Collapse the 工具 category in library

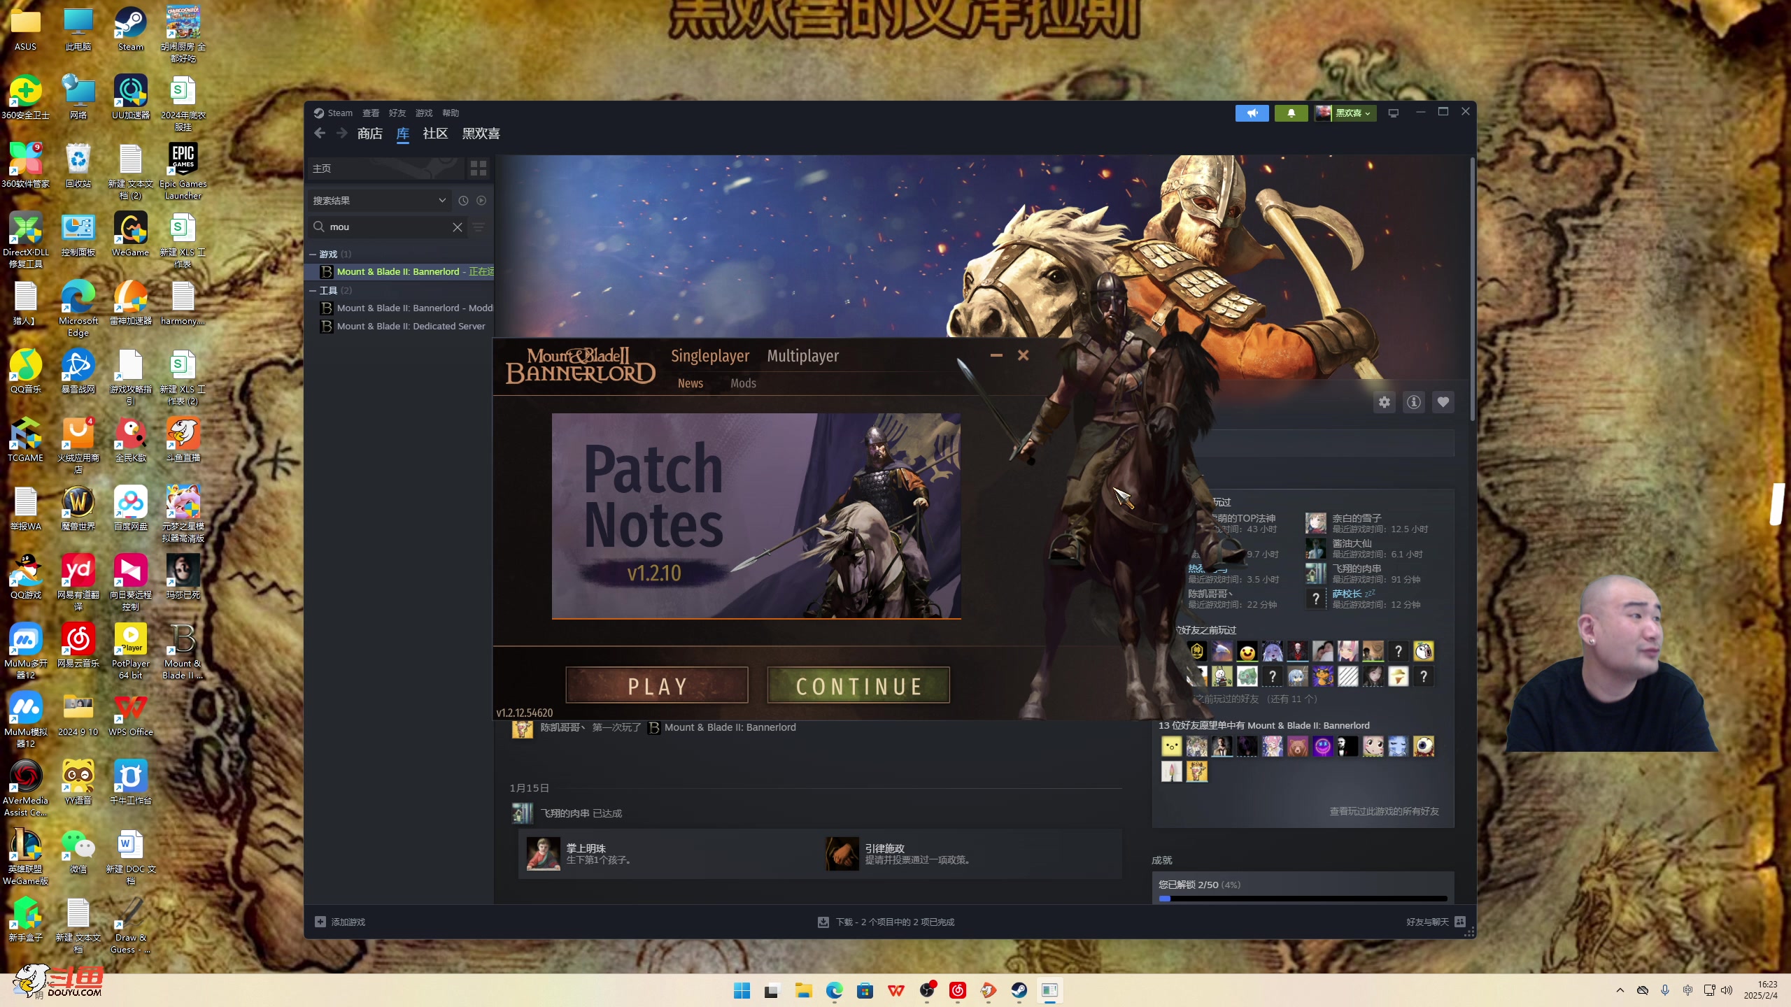pos(313,291)
